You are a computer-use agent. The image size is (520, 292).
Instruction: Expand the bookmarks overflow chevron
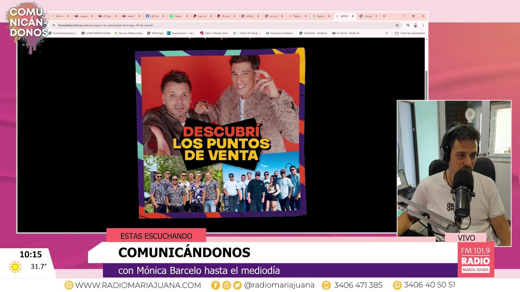(x=386, y=33)
